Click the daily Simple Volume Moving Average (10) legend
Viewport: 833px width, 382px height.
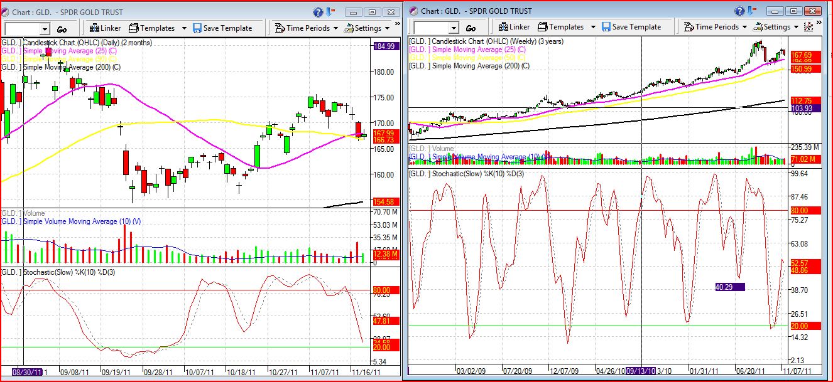[71, 221]
